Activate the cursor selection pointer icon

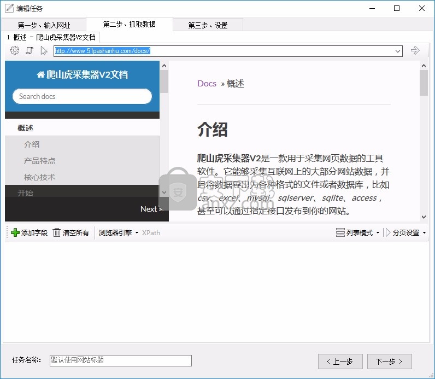44,50
